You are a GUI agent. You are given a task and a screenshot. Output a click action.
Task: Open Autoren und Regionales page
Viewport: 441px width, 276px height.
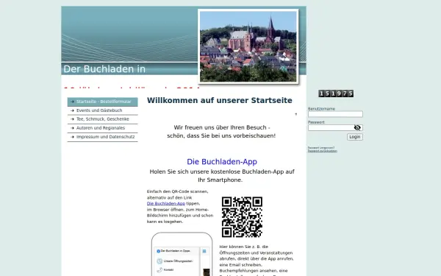click(103, 128)
